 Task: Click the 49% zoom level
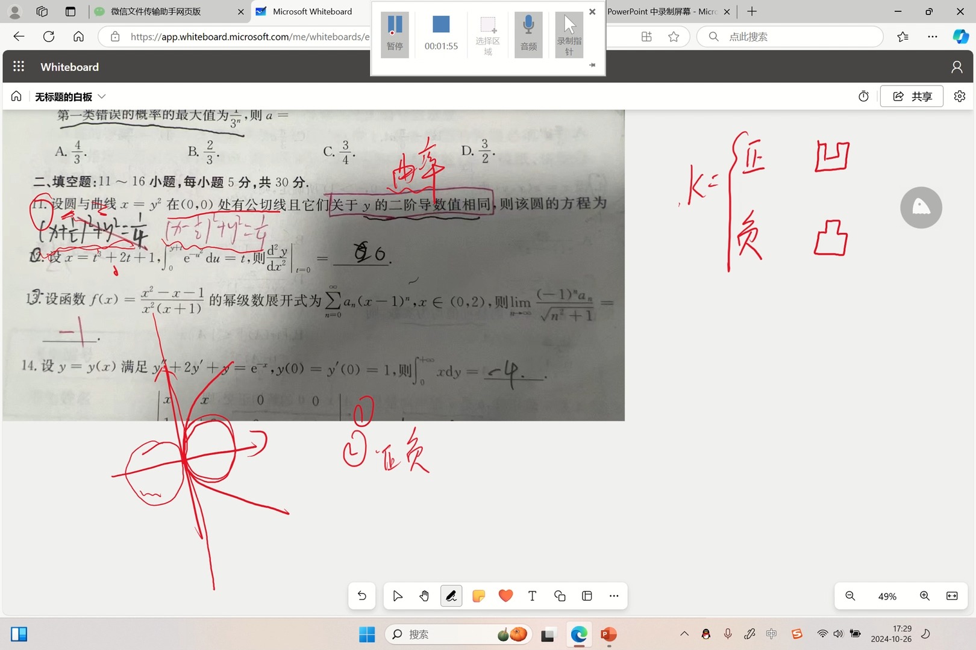tap(887, 596)
